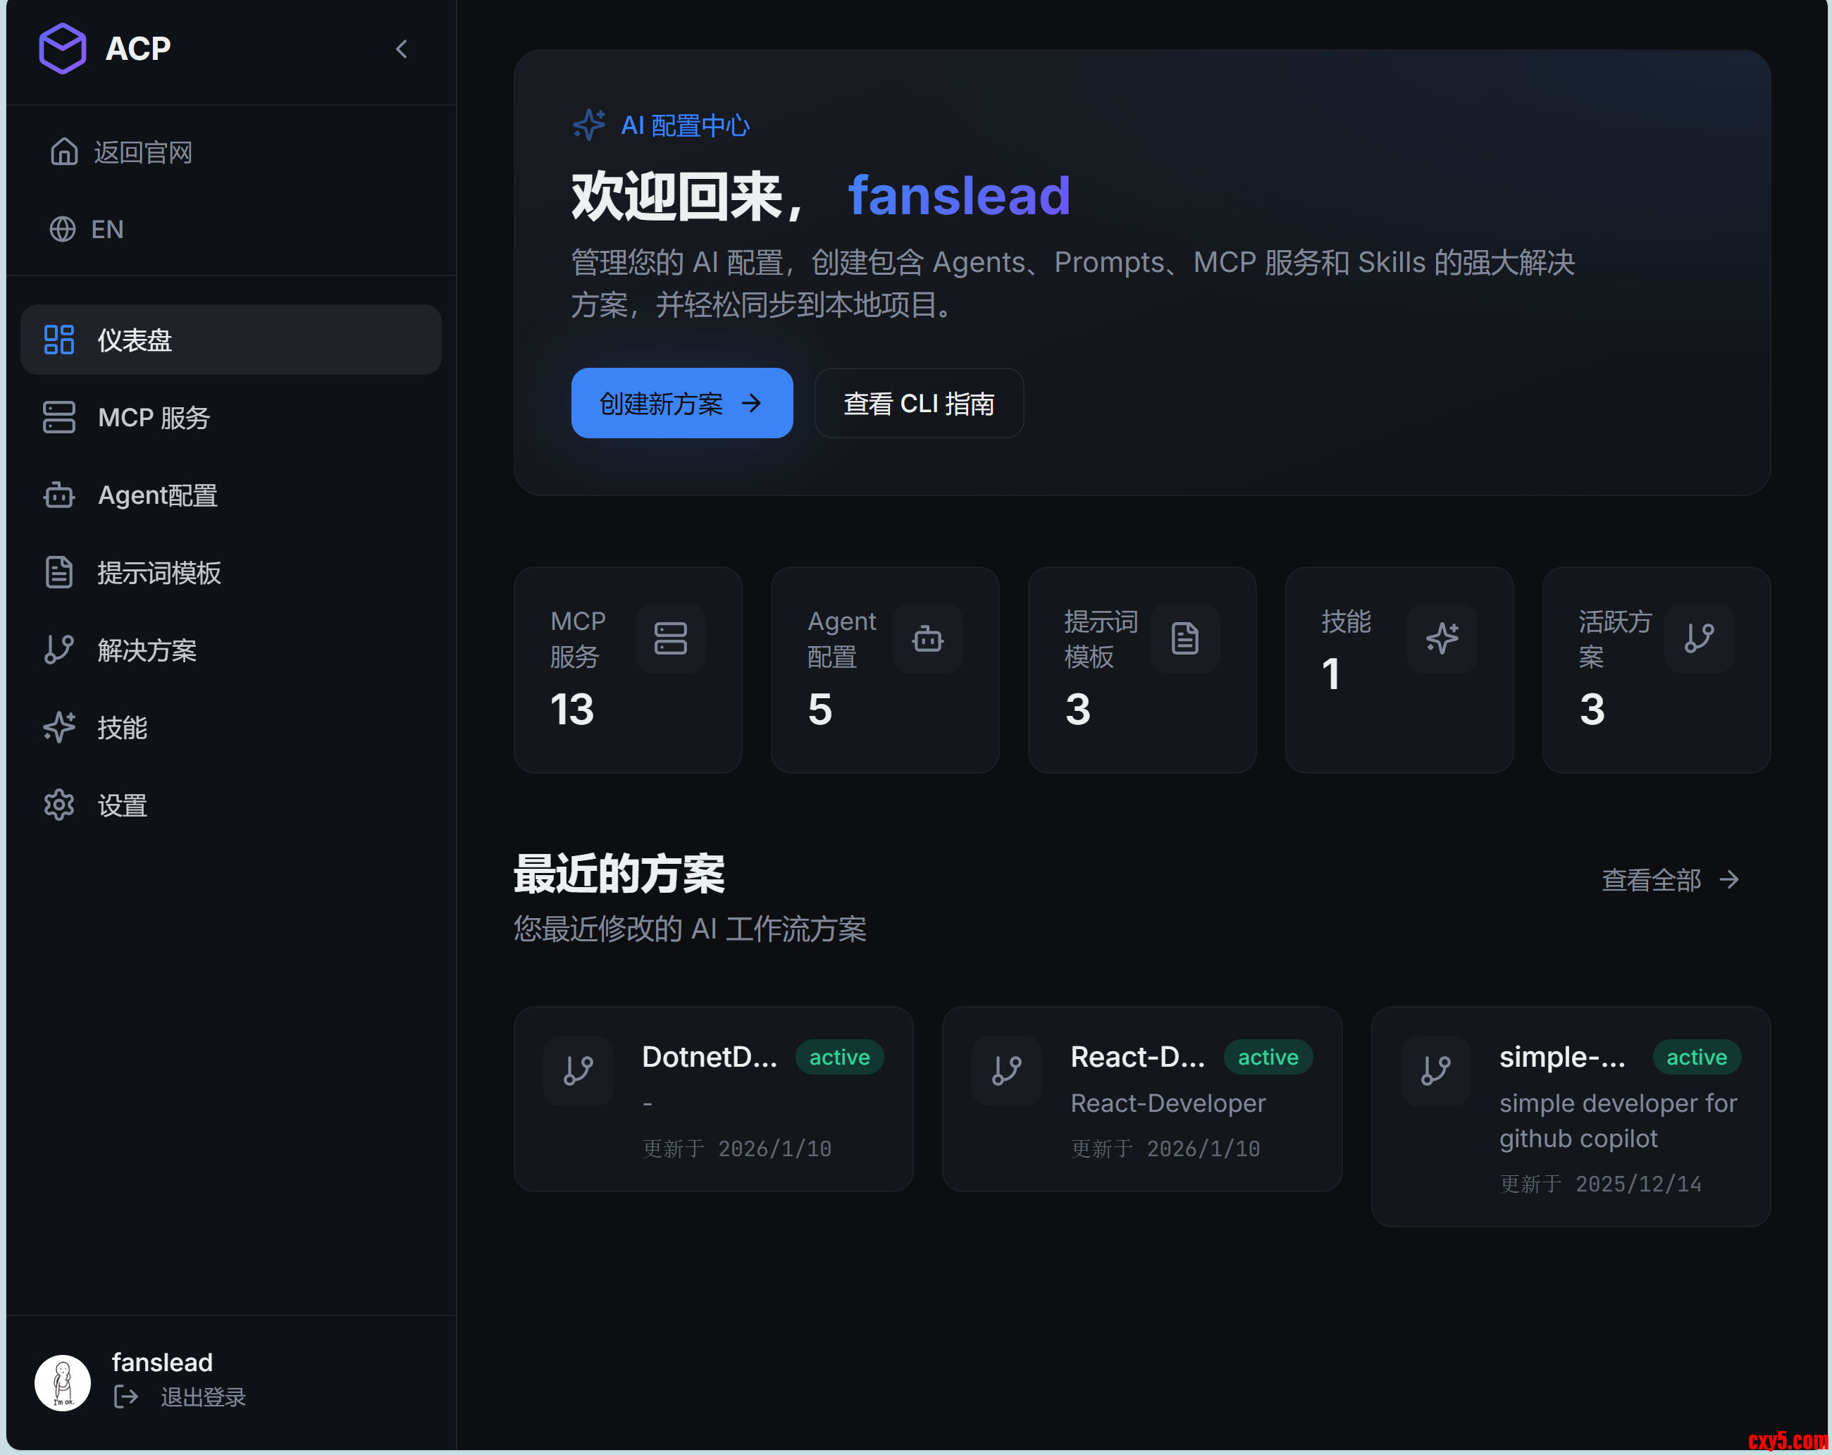The height and width of the screenshot is (1455, 1832).
Task: Click the branch icon in the 活跃方案 card
Action: pos(1699,638)
